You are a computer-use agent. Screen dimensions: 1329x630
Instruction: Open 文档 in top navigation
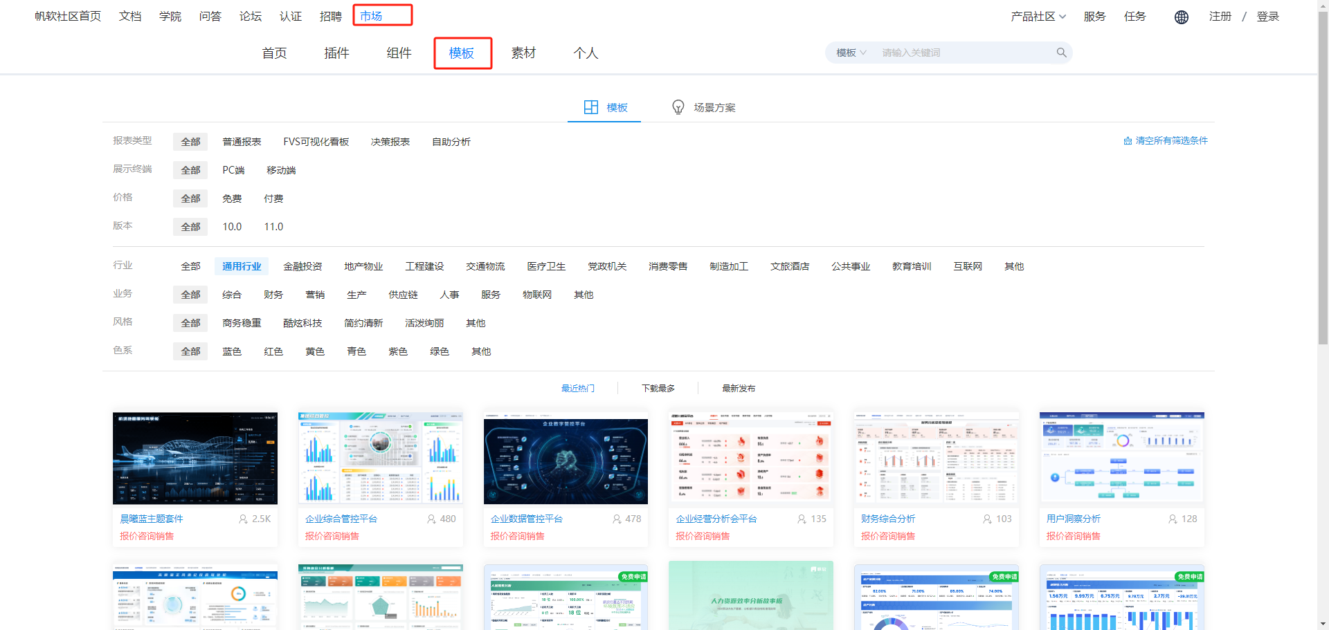coord(130,16)
